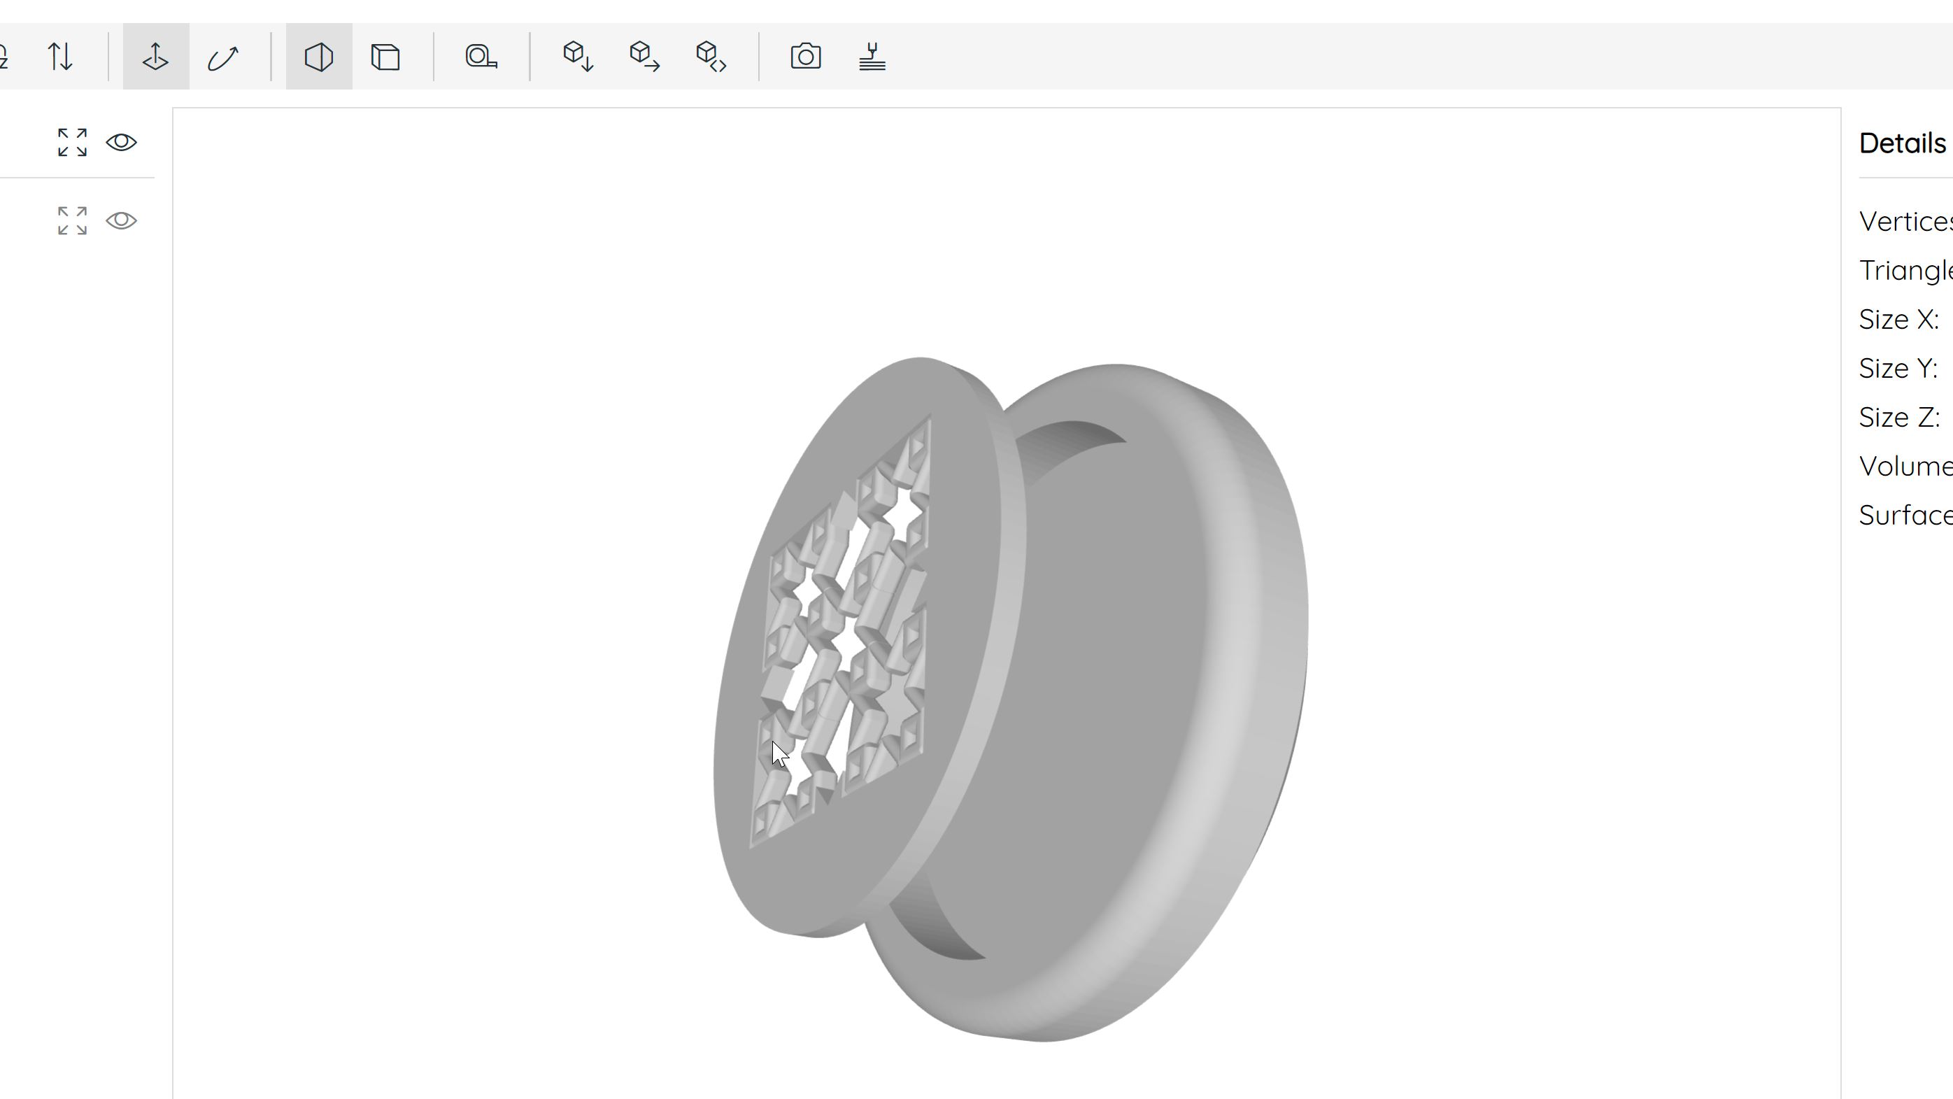Click the Triangles label in Details
This screenshot has width=1953, height=1099.
[x=1906, y=271]
